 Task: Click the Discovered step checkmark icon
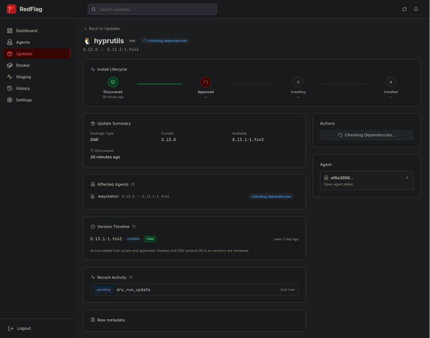tap(113, 82)
